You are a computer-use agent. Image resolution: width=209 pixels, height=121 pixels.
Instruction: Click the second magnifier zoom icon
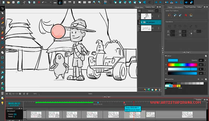tap(99, 2)
